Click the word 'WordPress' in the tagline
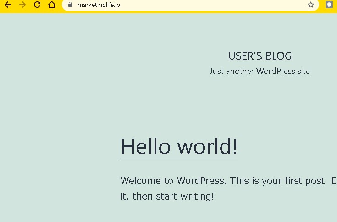Viewport: 337px width, 222px height. [276, 71]
